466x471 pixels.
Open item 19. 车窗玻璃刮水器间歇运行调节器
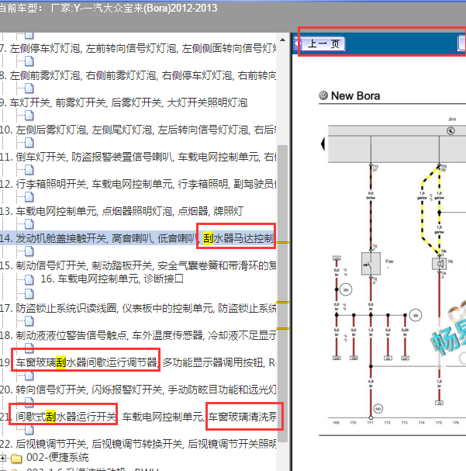click(138, 362)
